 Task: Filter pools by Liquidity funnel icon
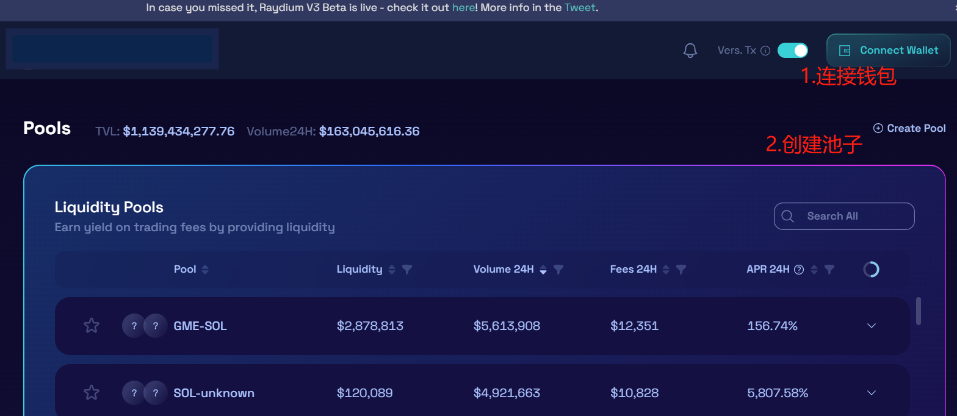click(407, 269)
